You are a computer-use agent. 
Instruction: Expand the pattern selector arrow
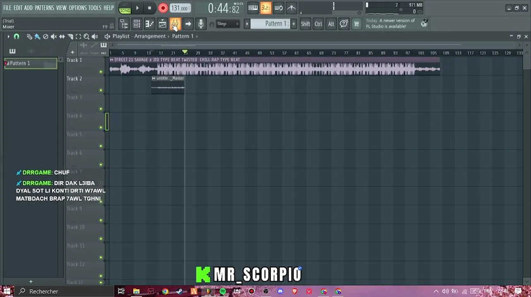[x=247, y=24]
